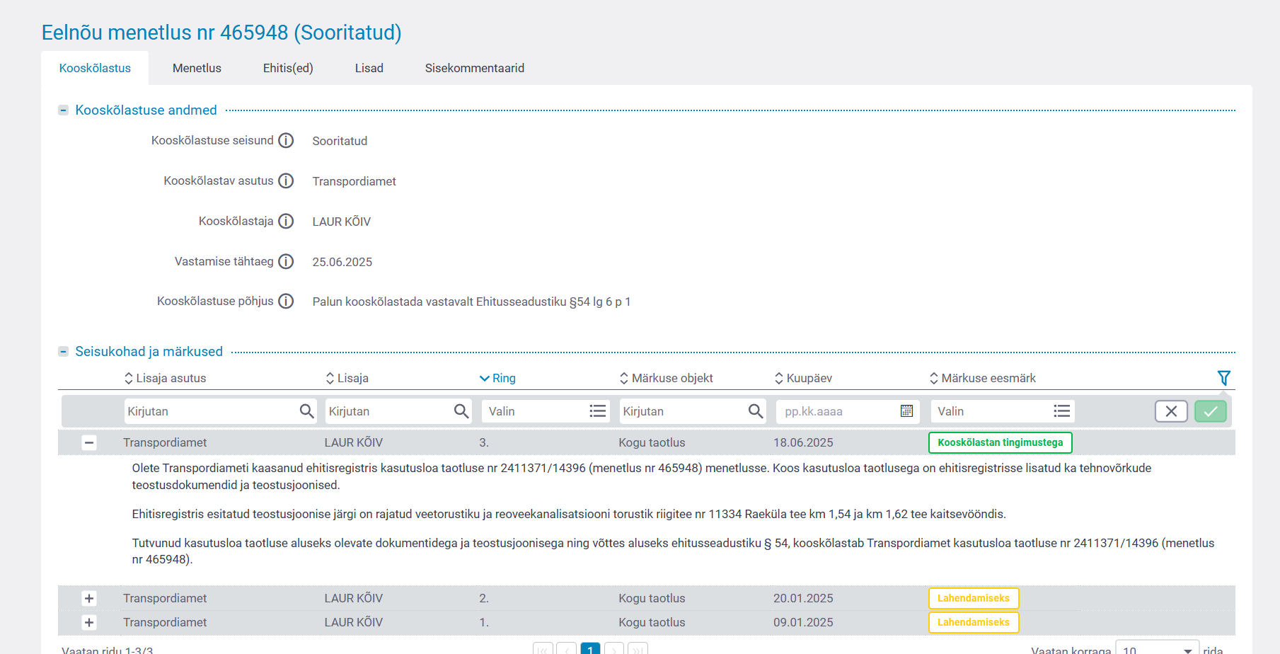Toggle Ring column sort order
This screenshot has width=1280, height=654.
point(497,378)
